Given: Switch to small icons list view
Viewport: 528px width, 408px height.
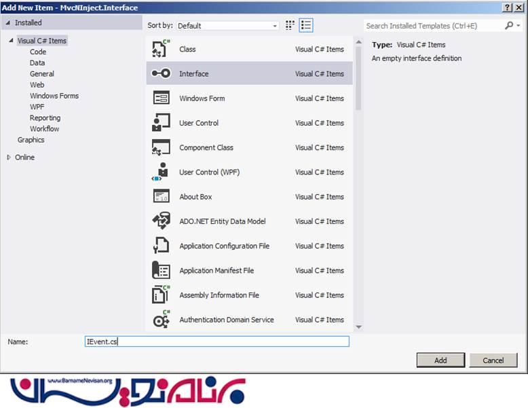Looking at the screenshot, I should [x=306, y=25].
